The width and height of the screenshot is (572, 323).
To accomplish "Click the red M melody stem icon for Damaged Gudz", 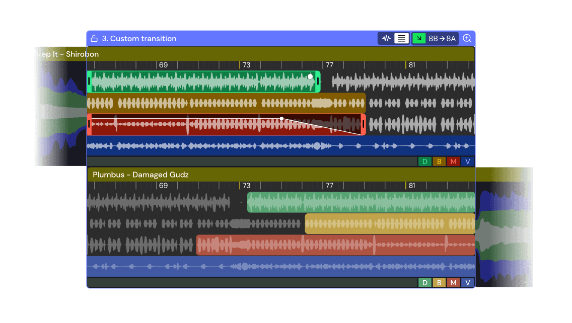I will pos(453,282).
